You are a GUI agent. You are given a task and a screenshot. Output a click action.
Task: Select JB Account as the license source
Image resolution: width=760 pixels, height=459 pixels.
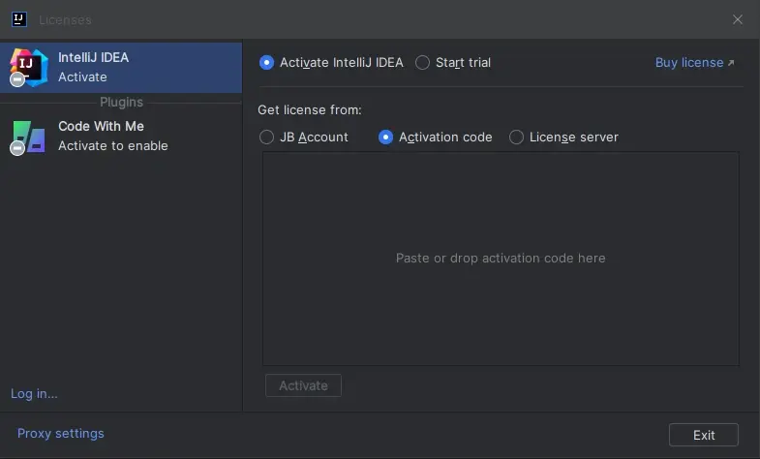[267, 138]
